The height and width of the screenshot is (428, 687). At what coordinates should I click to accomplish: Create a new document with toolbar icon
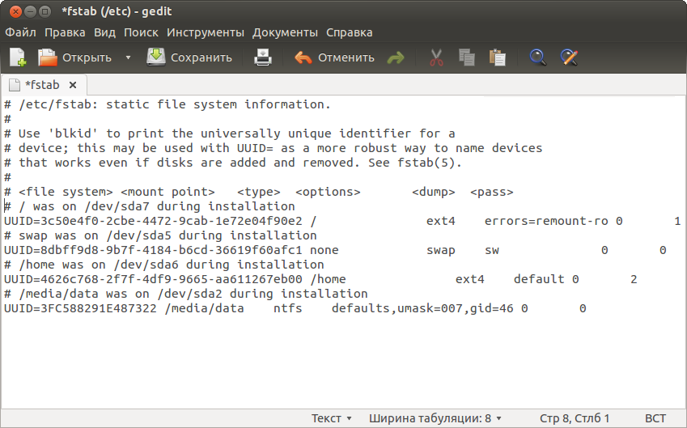point(18,57)
